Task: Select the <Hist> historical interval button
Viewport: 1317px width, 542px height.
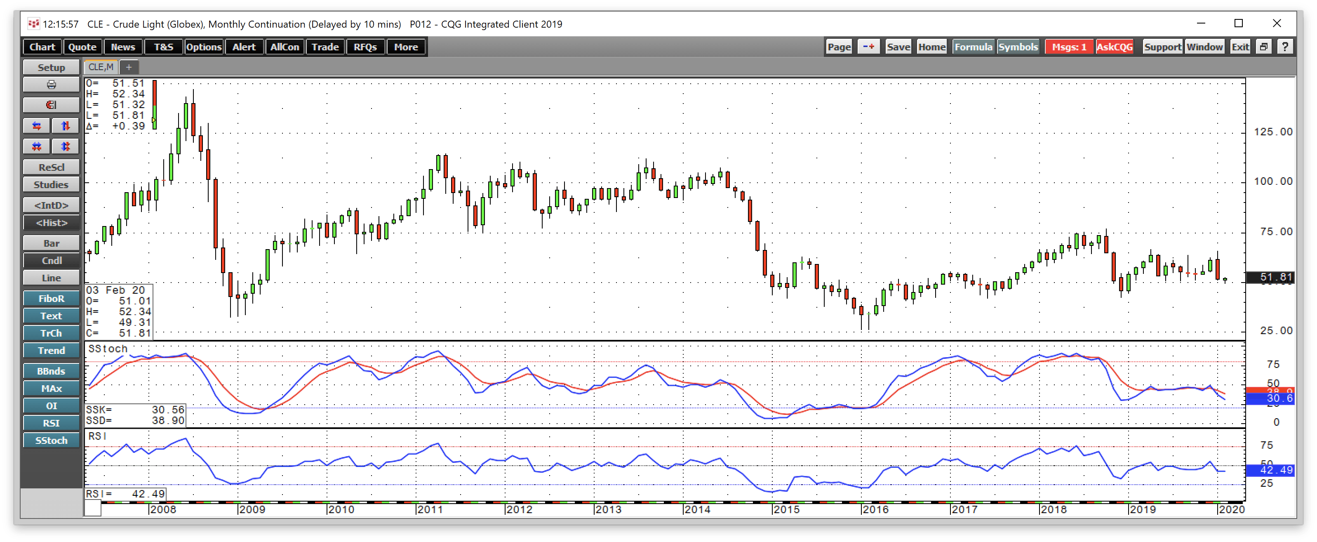Action: tap(51, 223)
